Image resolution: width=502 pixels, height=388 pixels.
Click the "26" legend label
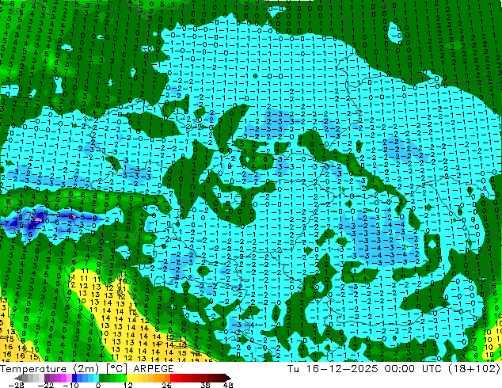(166, 385)
